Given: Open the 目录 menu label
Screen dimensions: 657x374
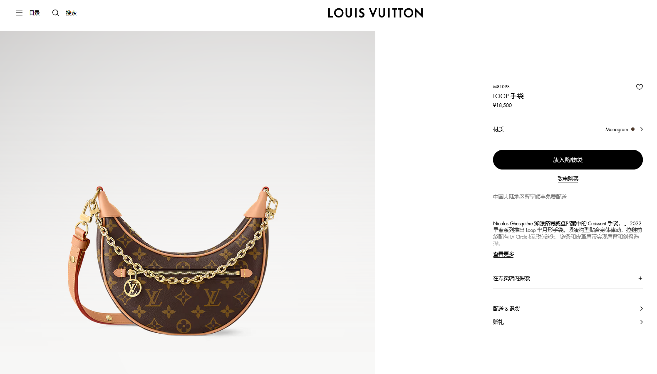Looking at the screenshot, I should click(35, 13).
